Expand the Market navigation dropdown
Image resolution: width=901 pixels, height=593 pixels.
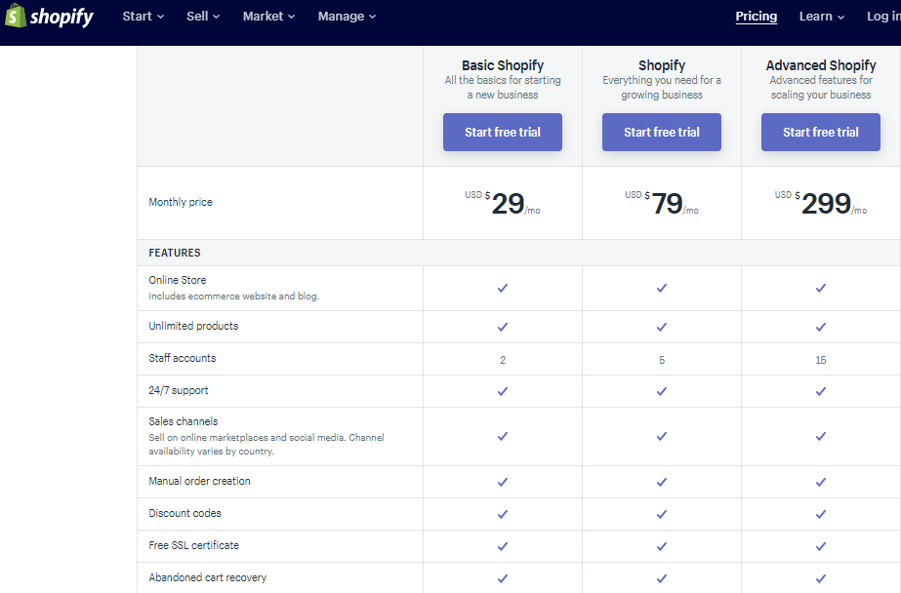pyautogui.click(x=268, y=17)
